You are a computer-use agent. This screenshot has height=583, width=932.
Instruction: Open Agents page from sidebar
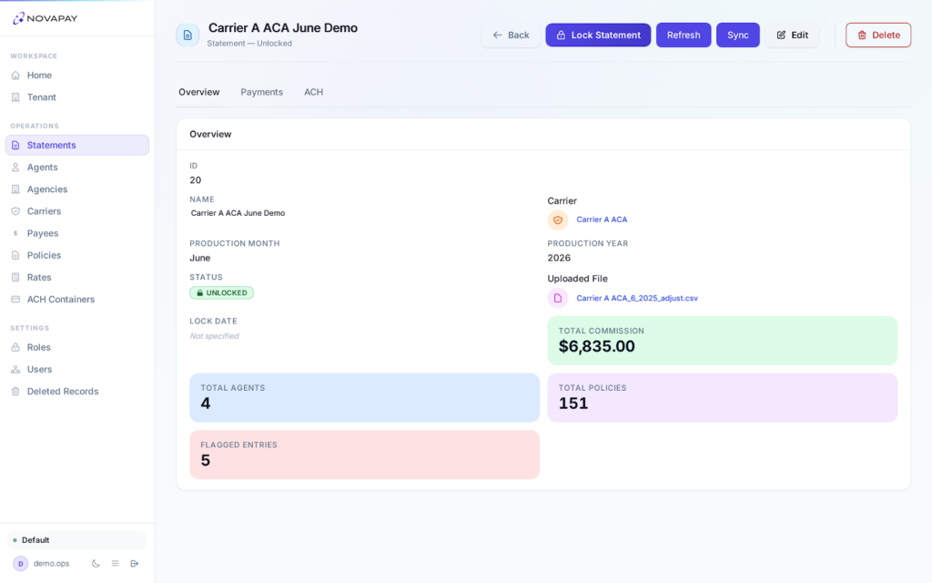point(77,168)
